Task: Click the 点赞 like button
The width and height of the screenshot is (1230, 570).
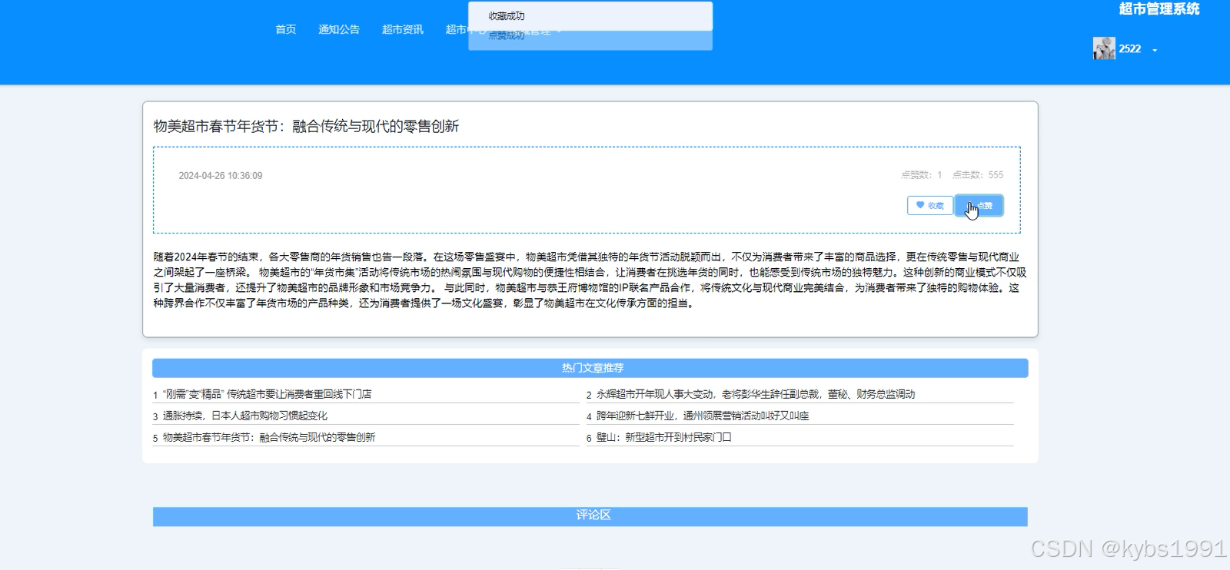Action: pos(979,205)
